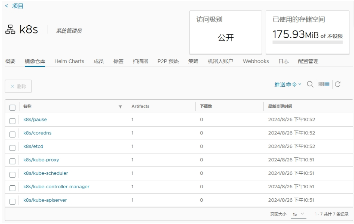Tick the select-all checkbox in header
The height and width of the screenshot is (224, 354).
coord(12,107)
